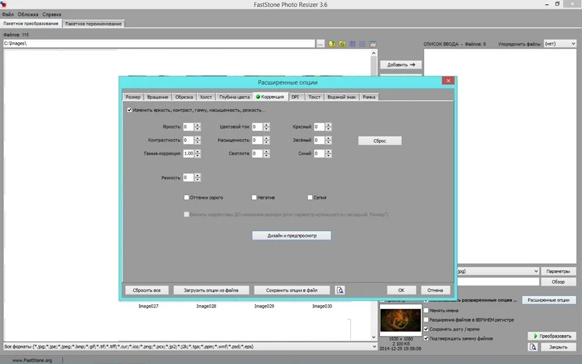
Task: Expand the file formats filter dropdown
Action: [x=373, y=347]
